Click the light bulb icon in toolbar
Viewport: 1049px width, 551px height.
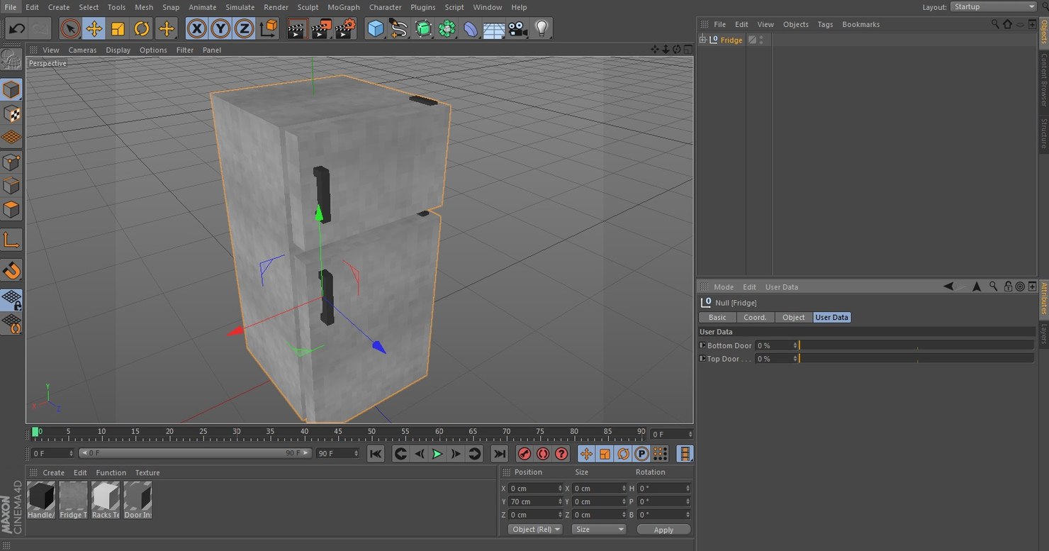tap(541, 28)
